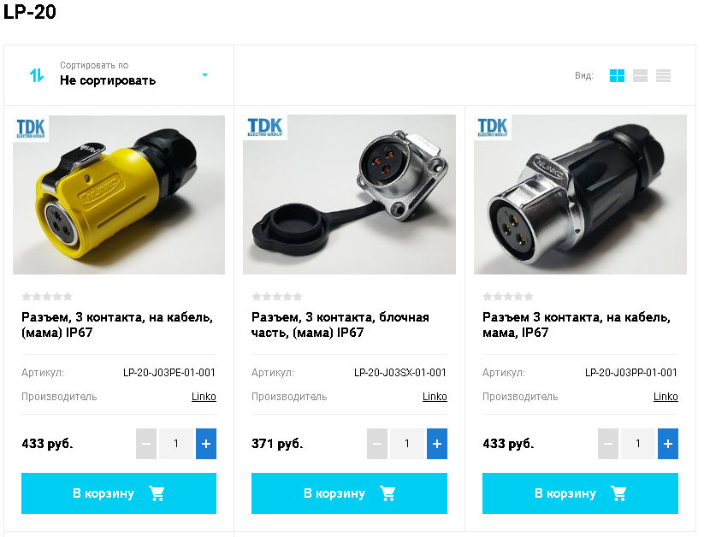Increase quantity for LP-20-J03PP-01-001
The width and height of the screenshot is (704, 537).
point(667,444)
